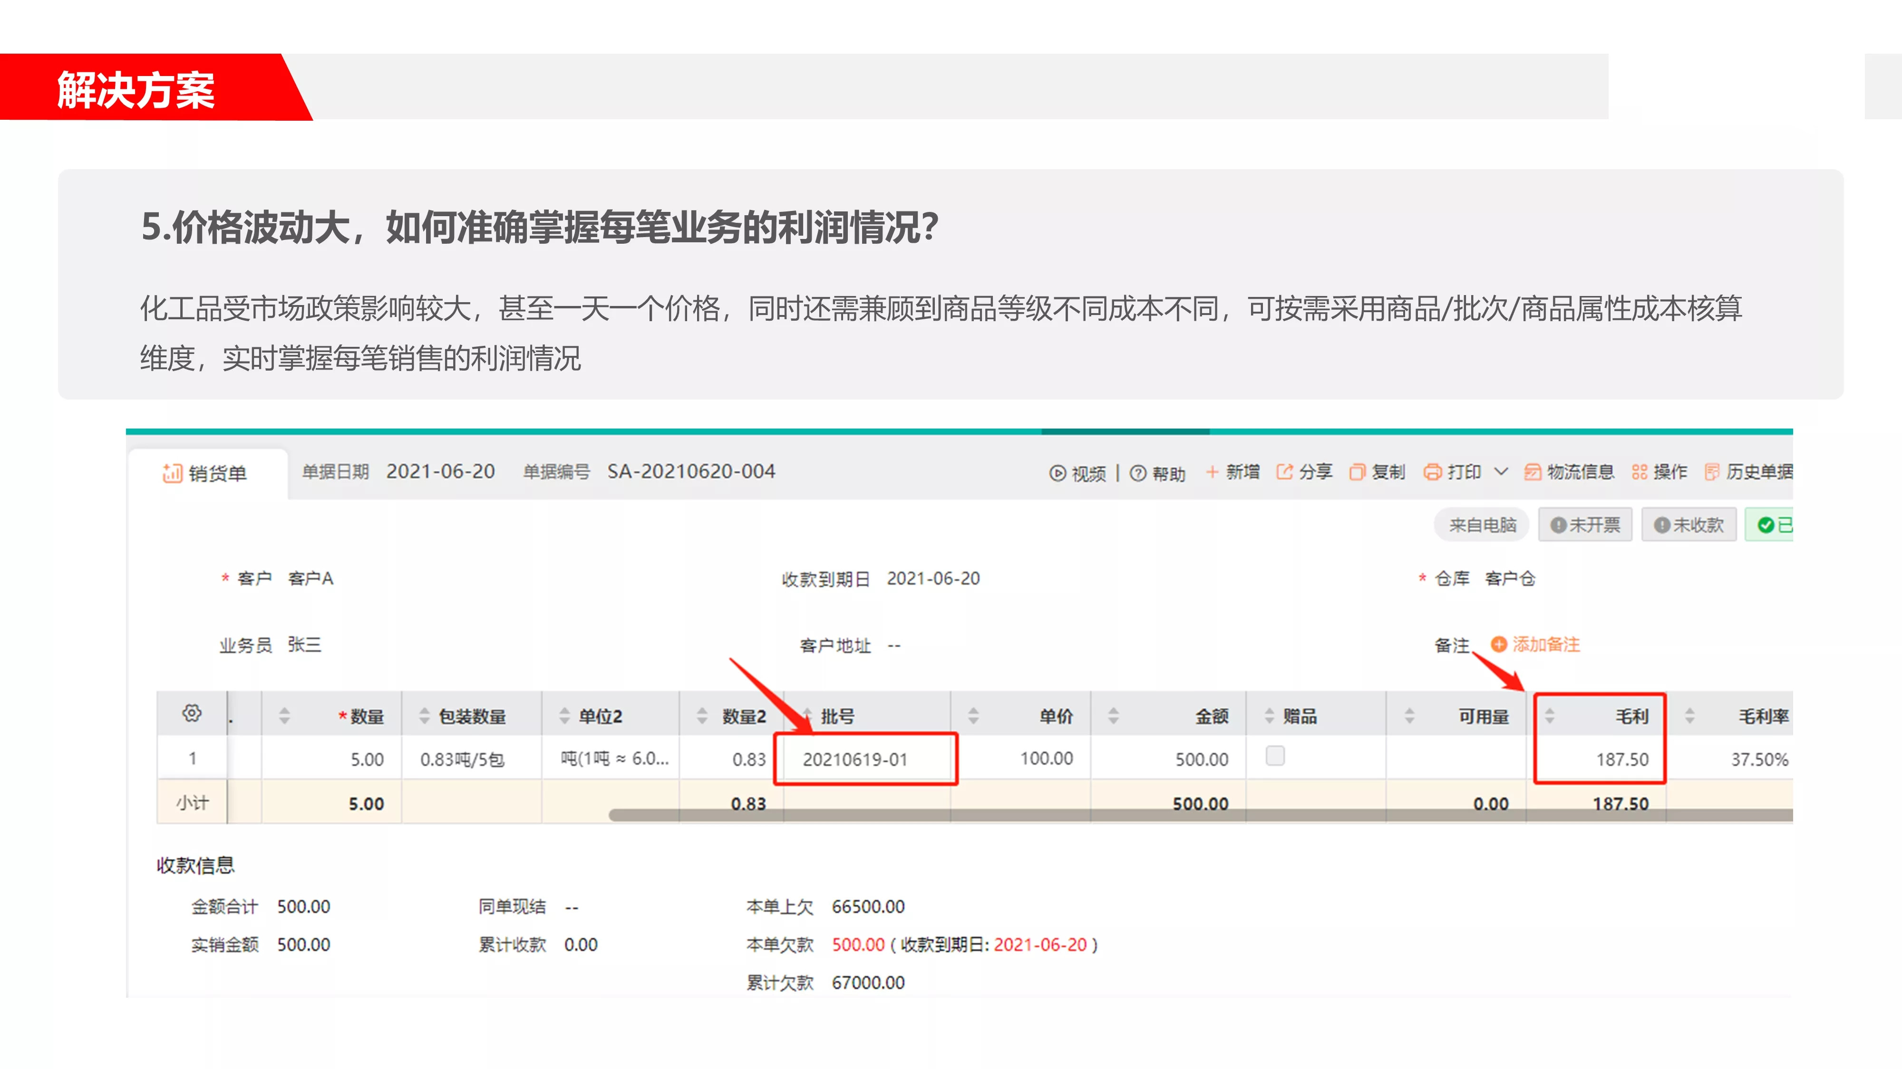This screenshot has height=1069, width=1902.
Task: Click the 帮助 help icon
Action: [x=1138, y=473]
